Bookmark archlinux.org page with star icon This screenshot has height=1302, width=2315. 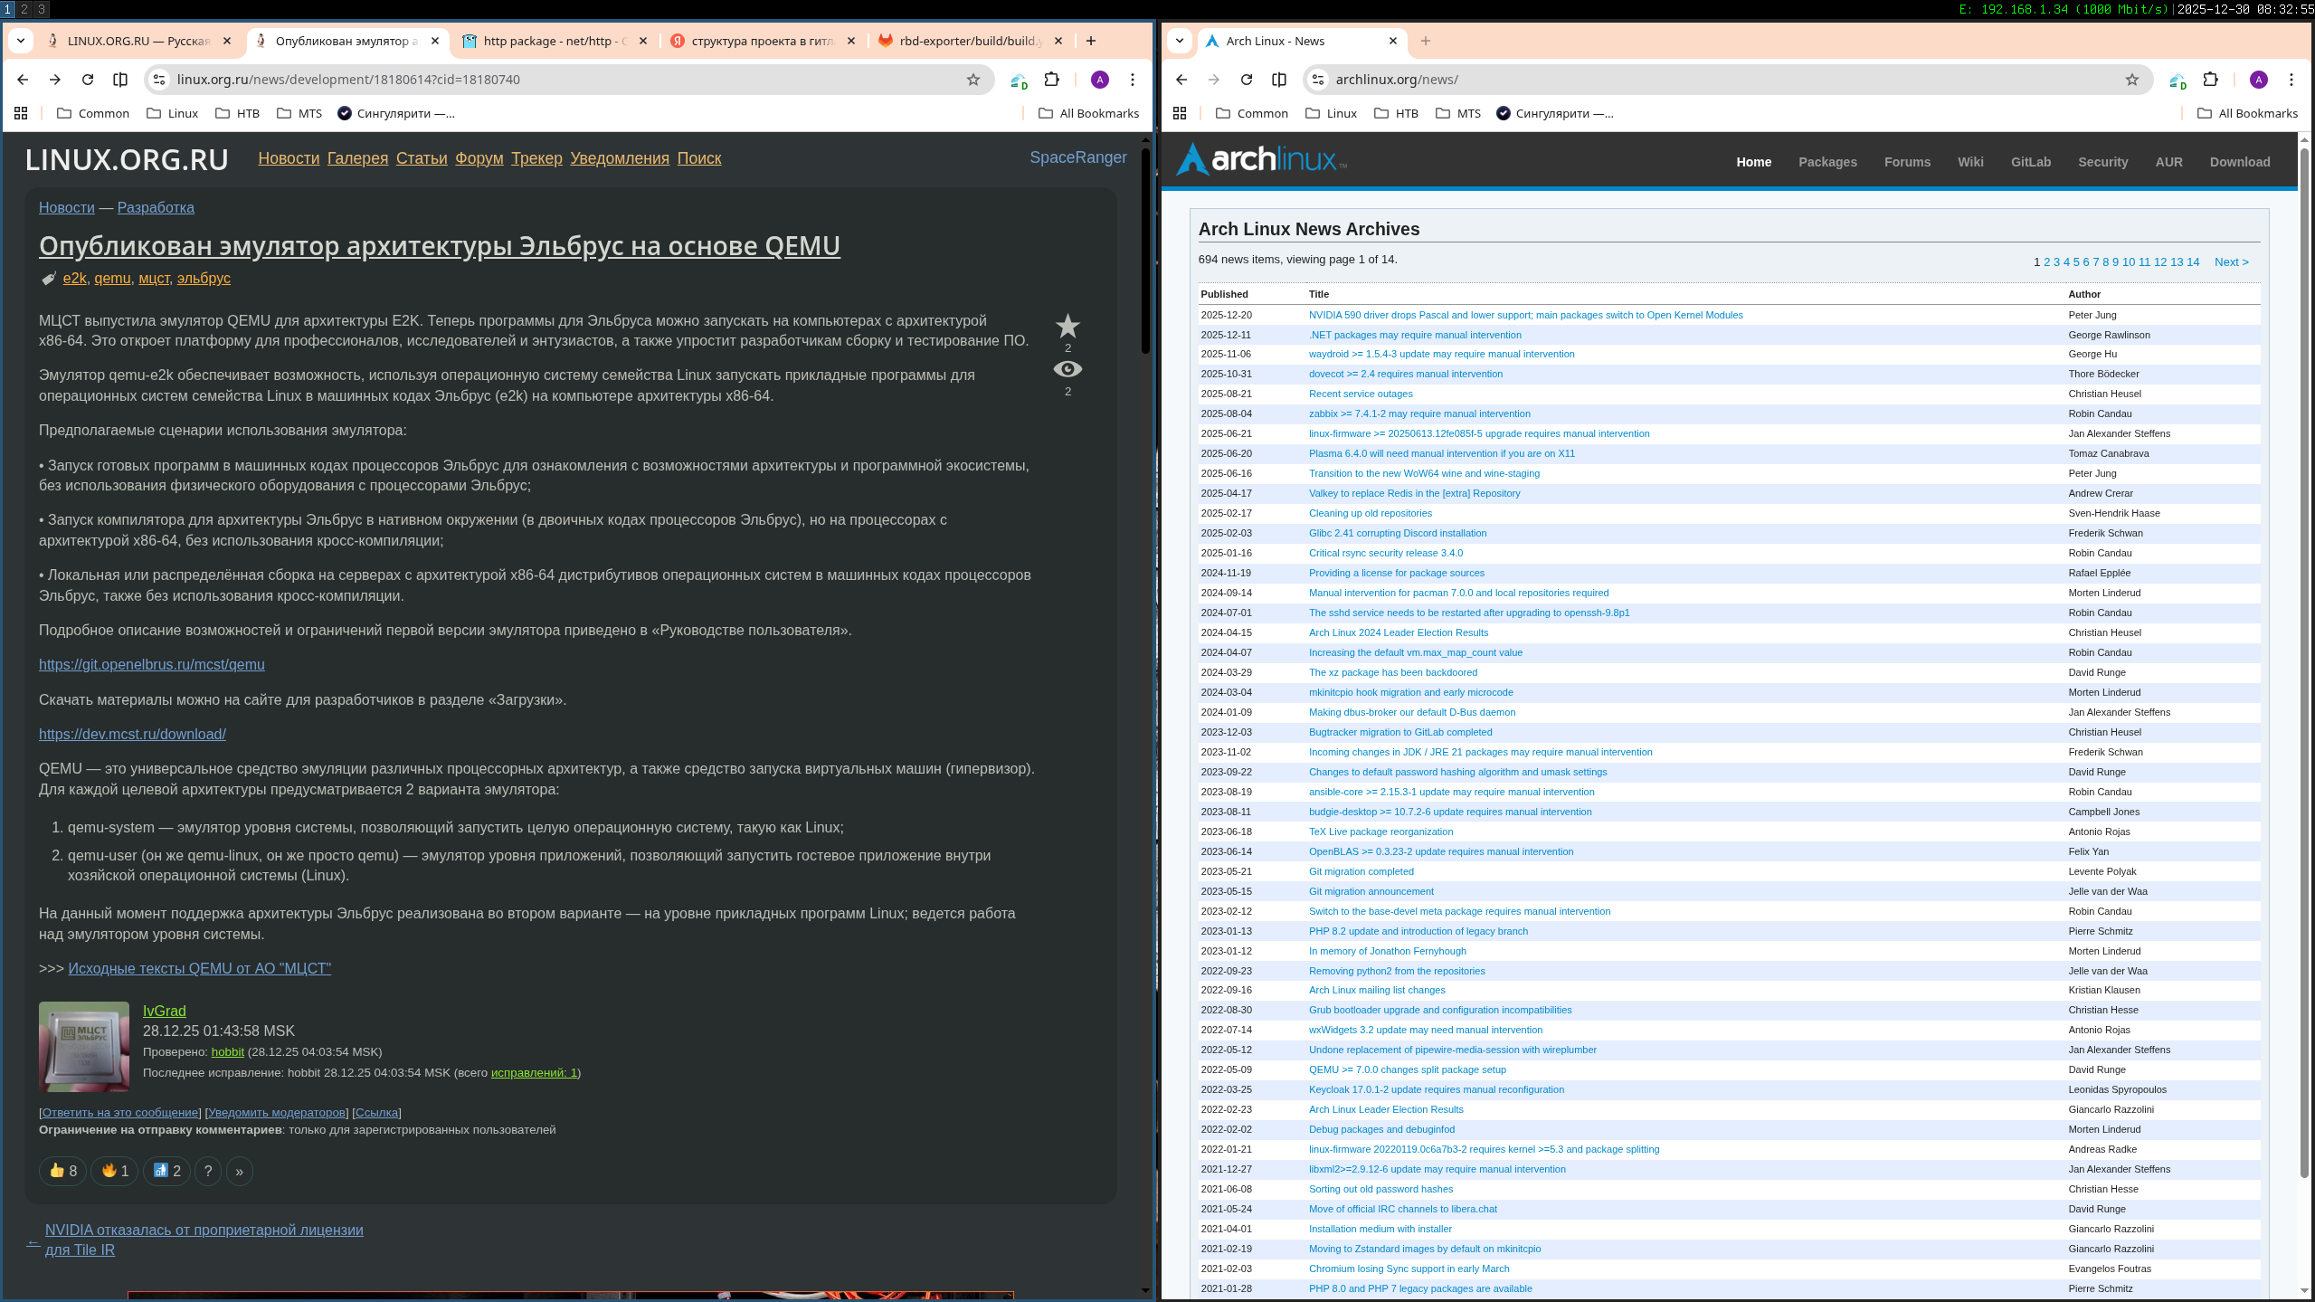2132,80
